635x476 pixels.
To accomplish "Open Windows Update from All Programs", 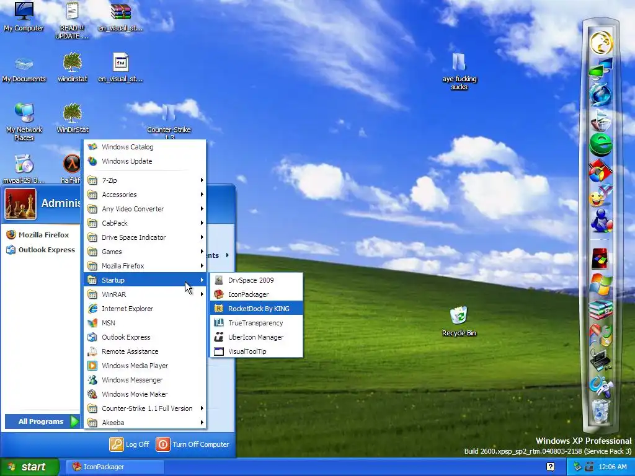I will 145,161.
